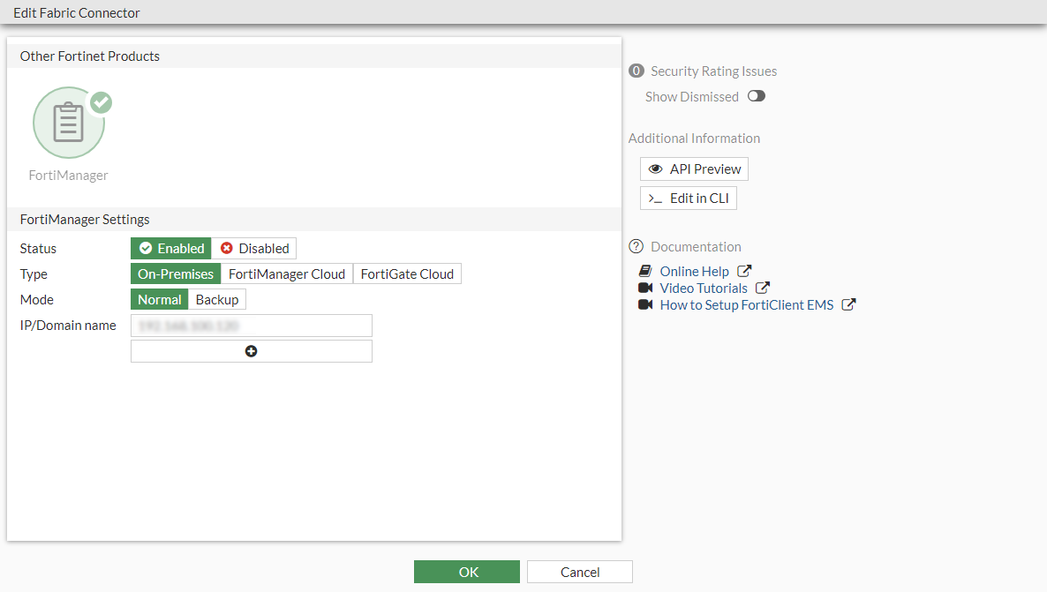
Task: Toggle the Show Dismissed switch
Action: click(x=756, y=96)
